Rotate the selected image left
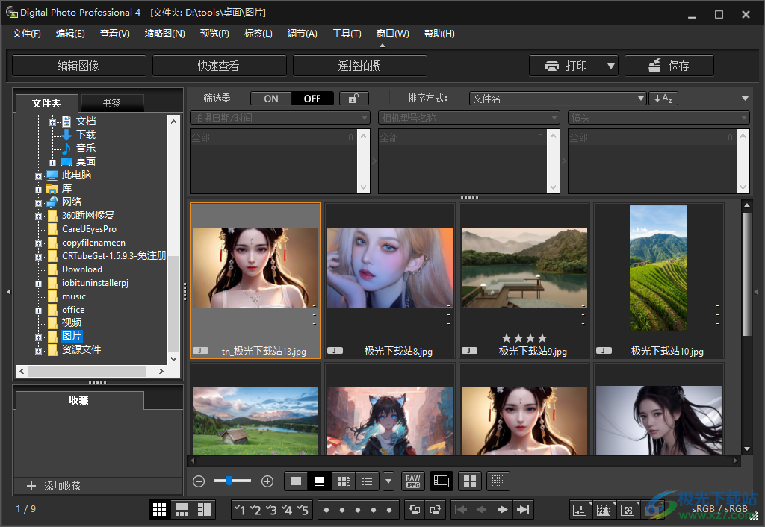This screenshot has width=765, height=527. (x=415, y=509)
